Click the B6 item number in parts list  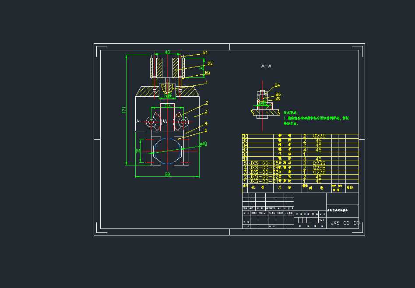tap(245, 136)
